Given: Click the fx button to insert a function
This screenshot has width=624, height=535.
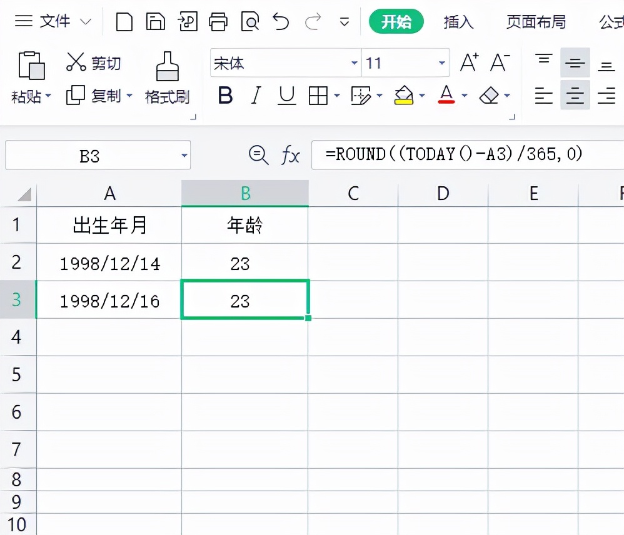Looking at the screenshot, I should (291, 155).
